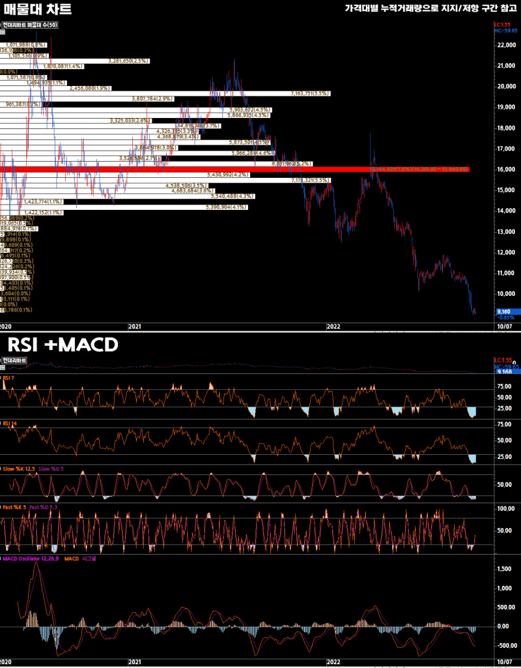
Task: Click the grid icon under the lower 현대리바트 label
Action: tap(2, 367)
